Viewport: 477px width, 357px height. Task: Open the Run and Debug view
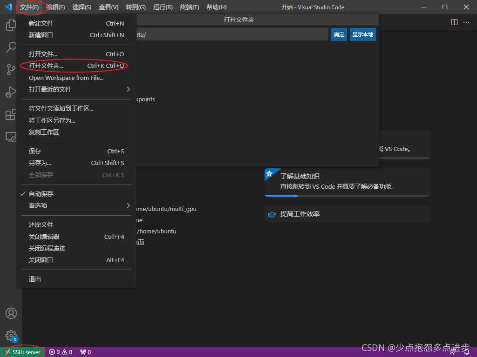click(x=11, y=92)
